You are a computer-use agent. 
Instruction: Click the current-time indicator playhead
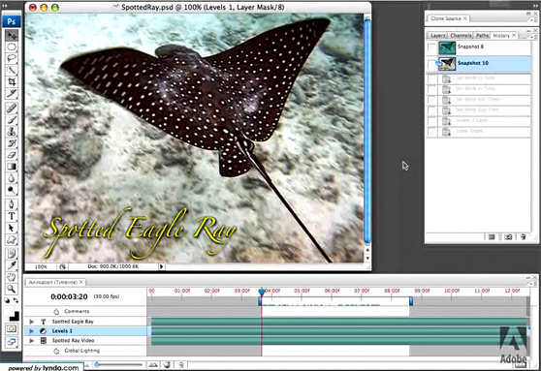coord(262,292)
